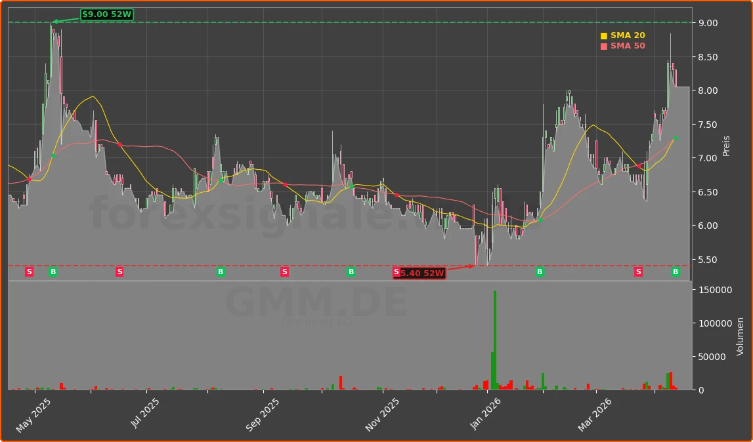Toggle the SMA 20 line in the legend
Image resolution: width=753 pixels, height=442 pixels.
pyautogui.click(x=621, y=35)
